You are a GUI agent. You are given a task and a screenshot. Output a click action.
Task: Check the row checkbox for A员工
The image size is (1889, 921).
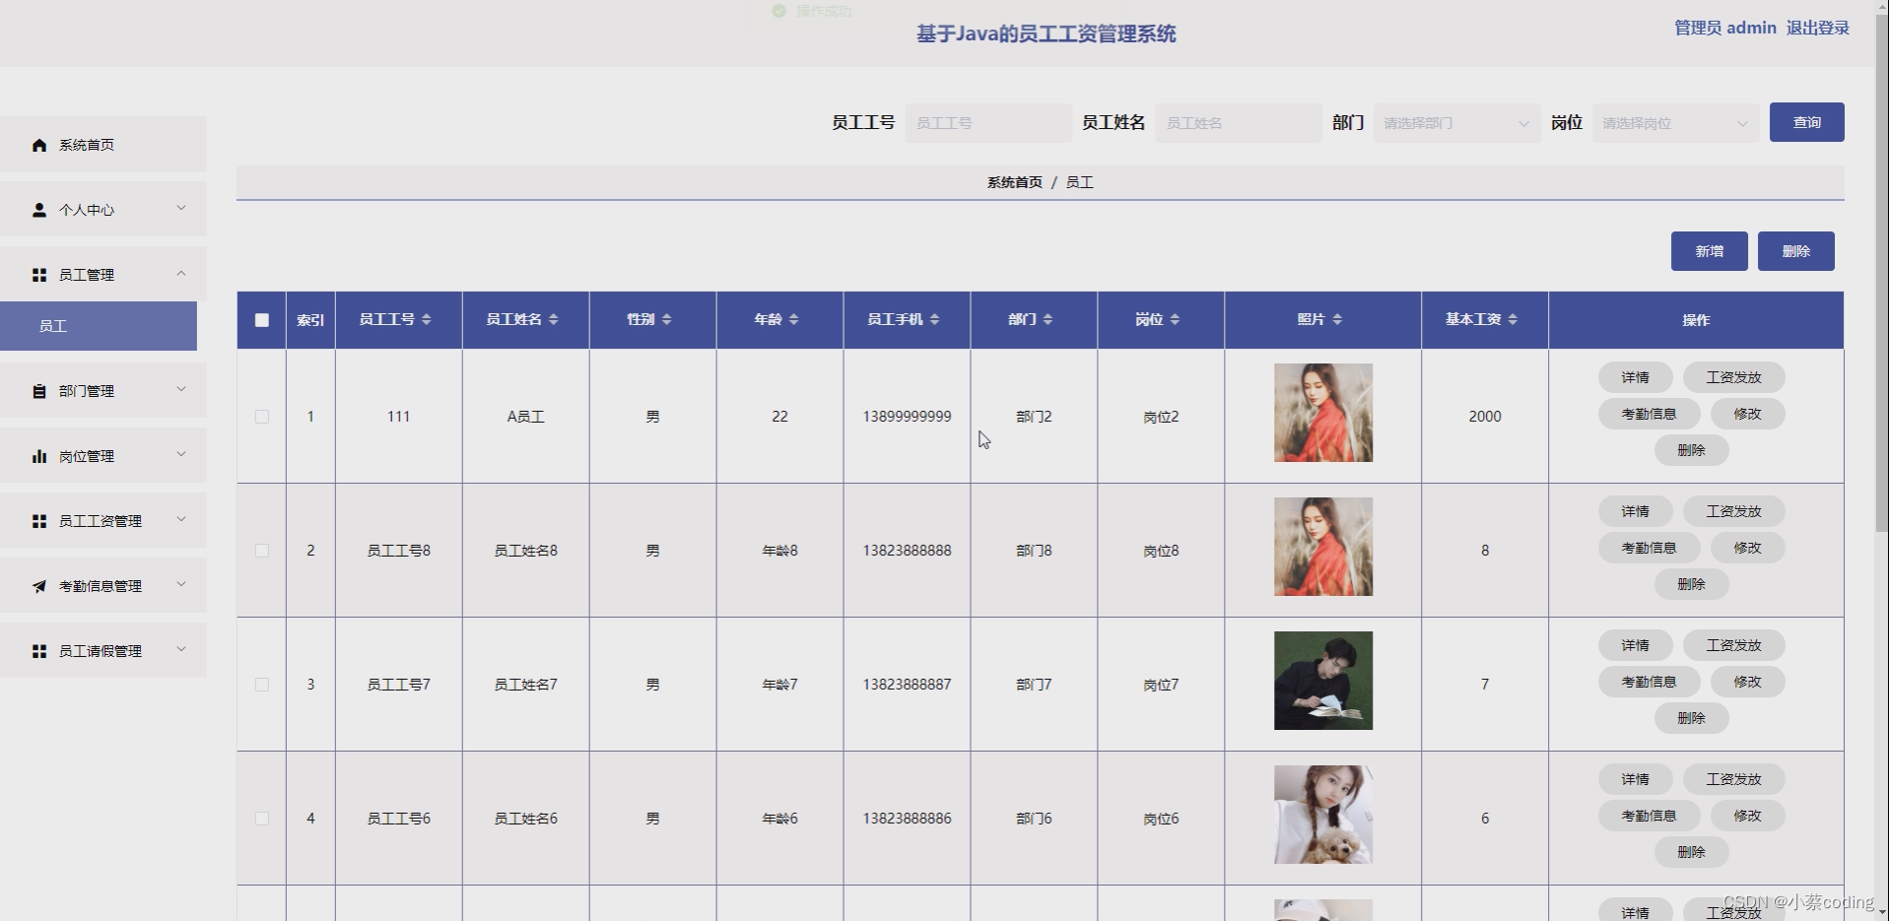point(262,417)
